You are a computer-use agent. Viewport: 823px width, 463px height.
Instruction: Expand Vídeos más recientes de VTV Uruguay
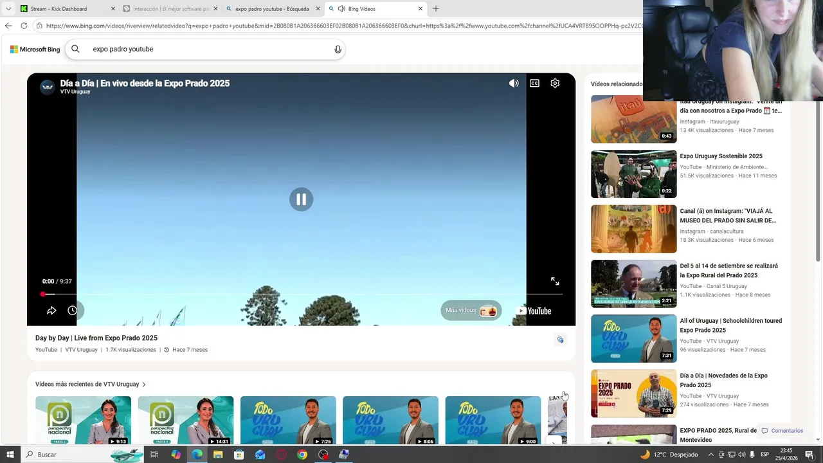click(91, 384)
